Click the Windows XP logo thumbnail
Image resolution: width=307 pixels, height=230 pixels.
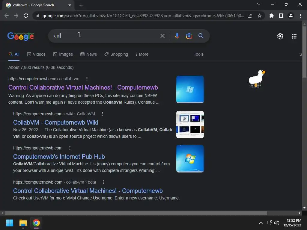coord(190,90)
